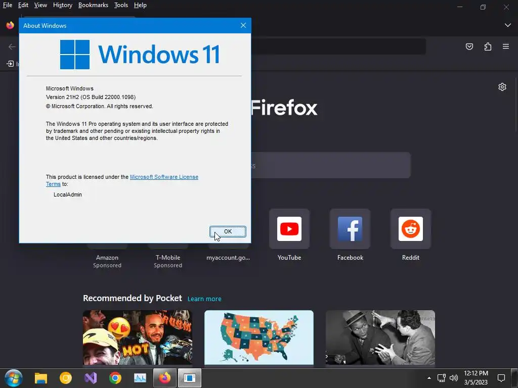The width and height of the screenshot is (518, 388).
Task: Open the Facebook shortcut tile
Action: pyautogui.click(x=350, y=229)
